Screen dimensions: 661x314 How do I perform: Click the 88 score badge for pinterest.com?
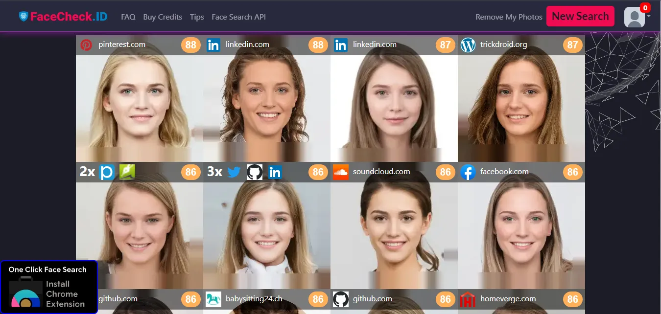point(191,45)
